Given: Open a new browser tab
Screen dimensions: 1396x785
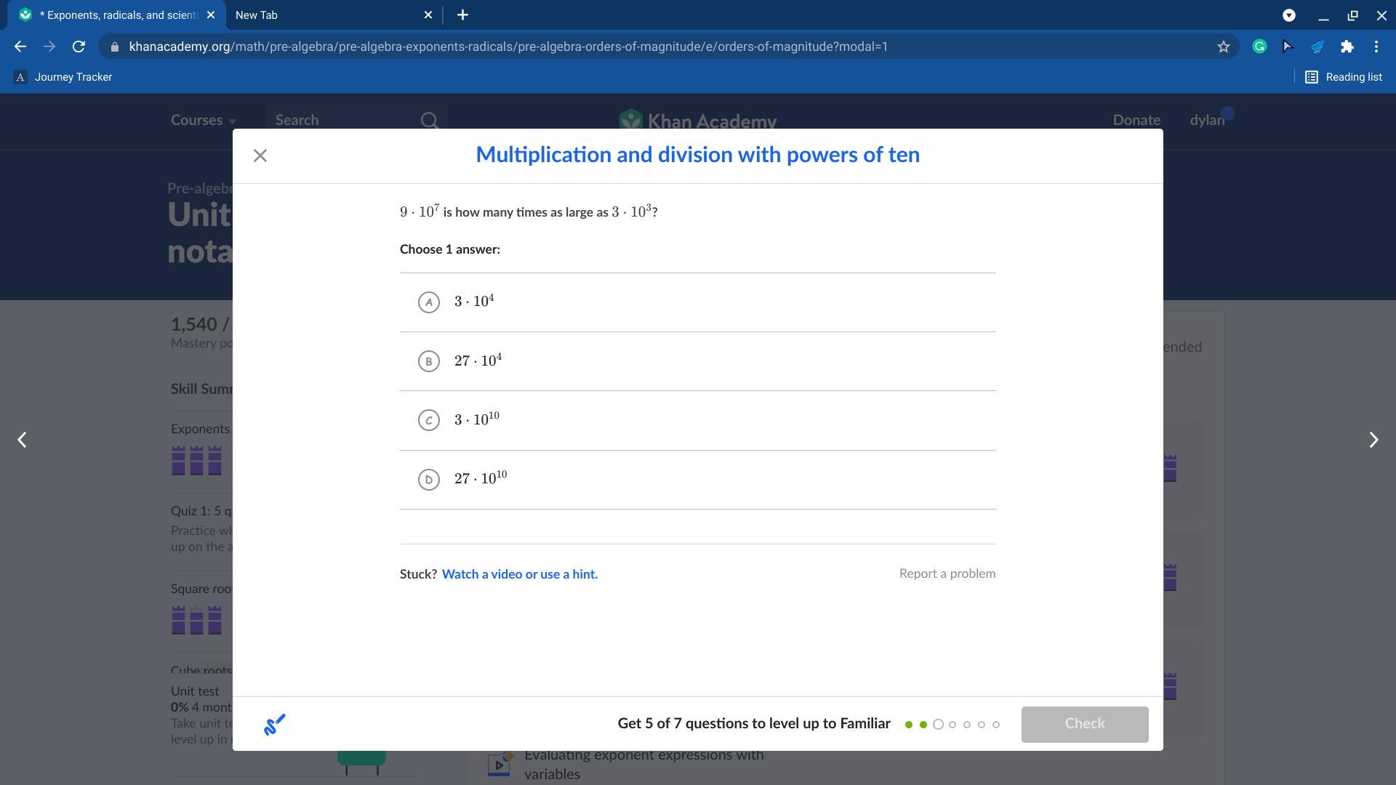Looking at the screenshot, I should [462, 15].
